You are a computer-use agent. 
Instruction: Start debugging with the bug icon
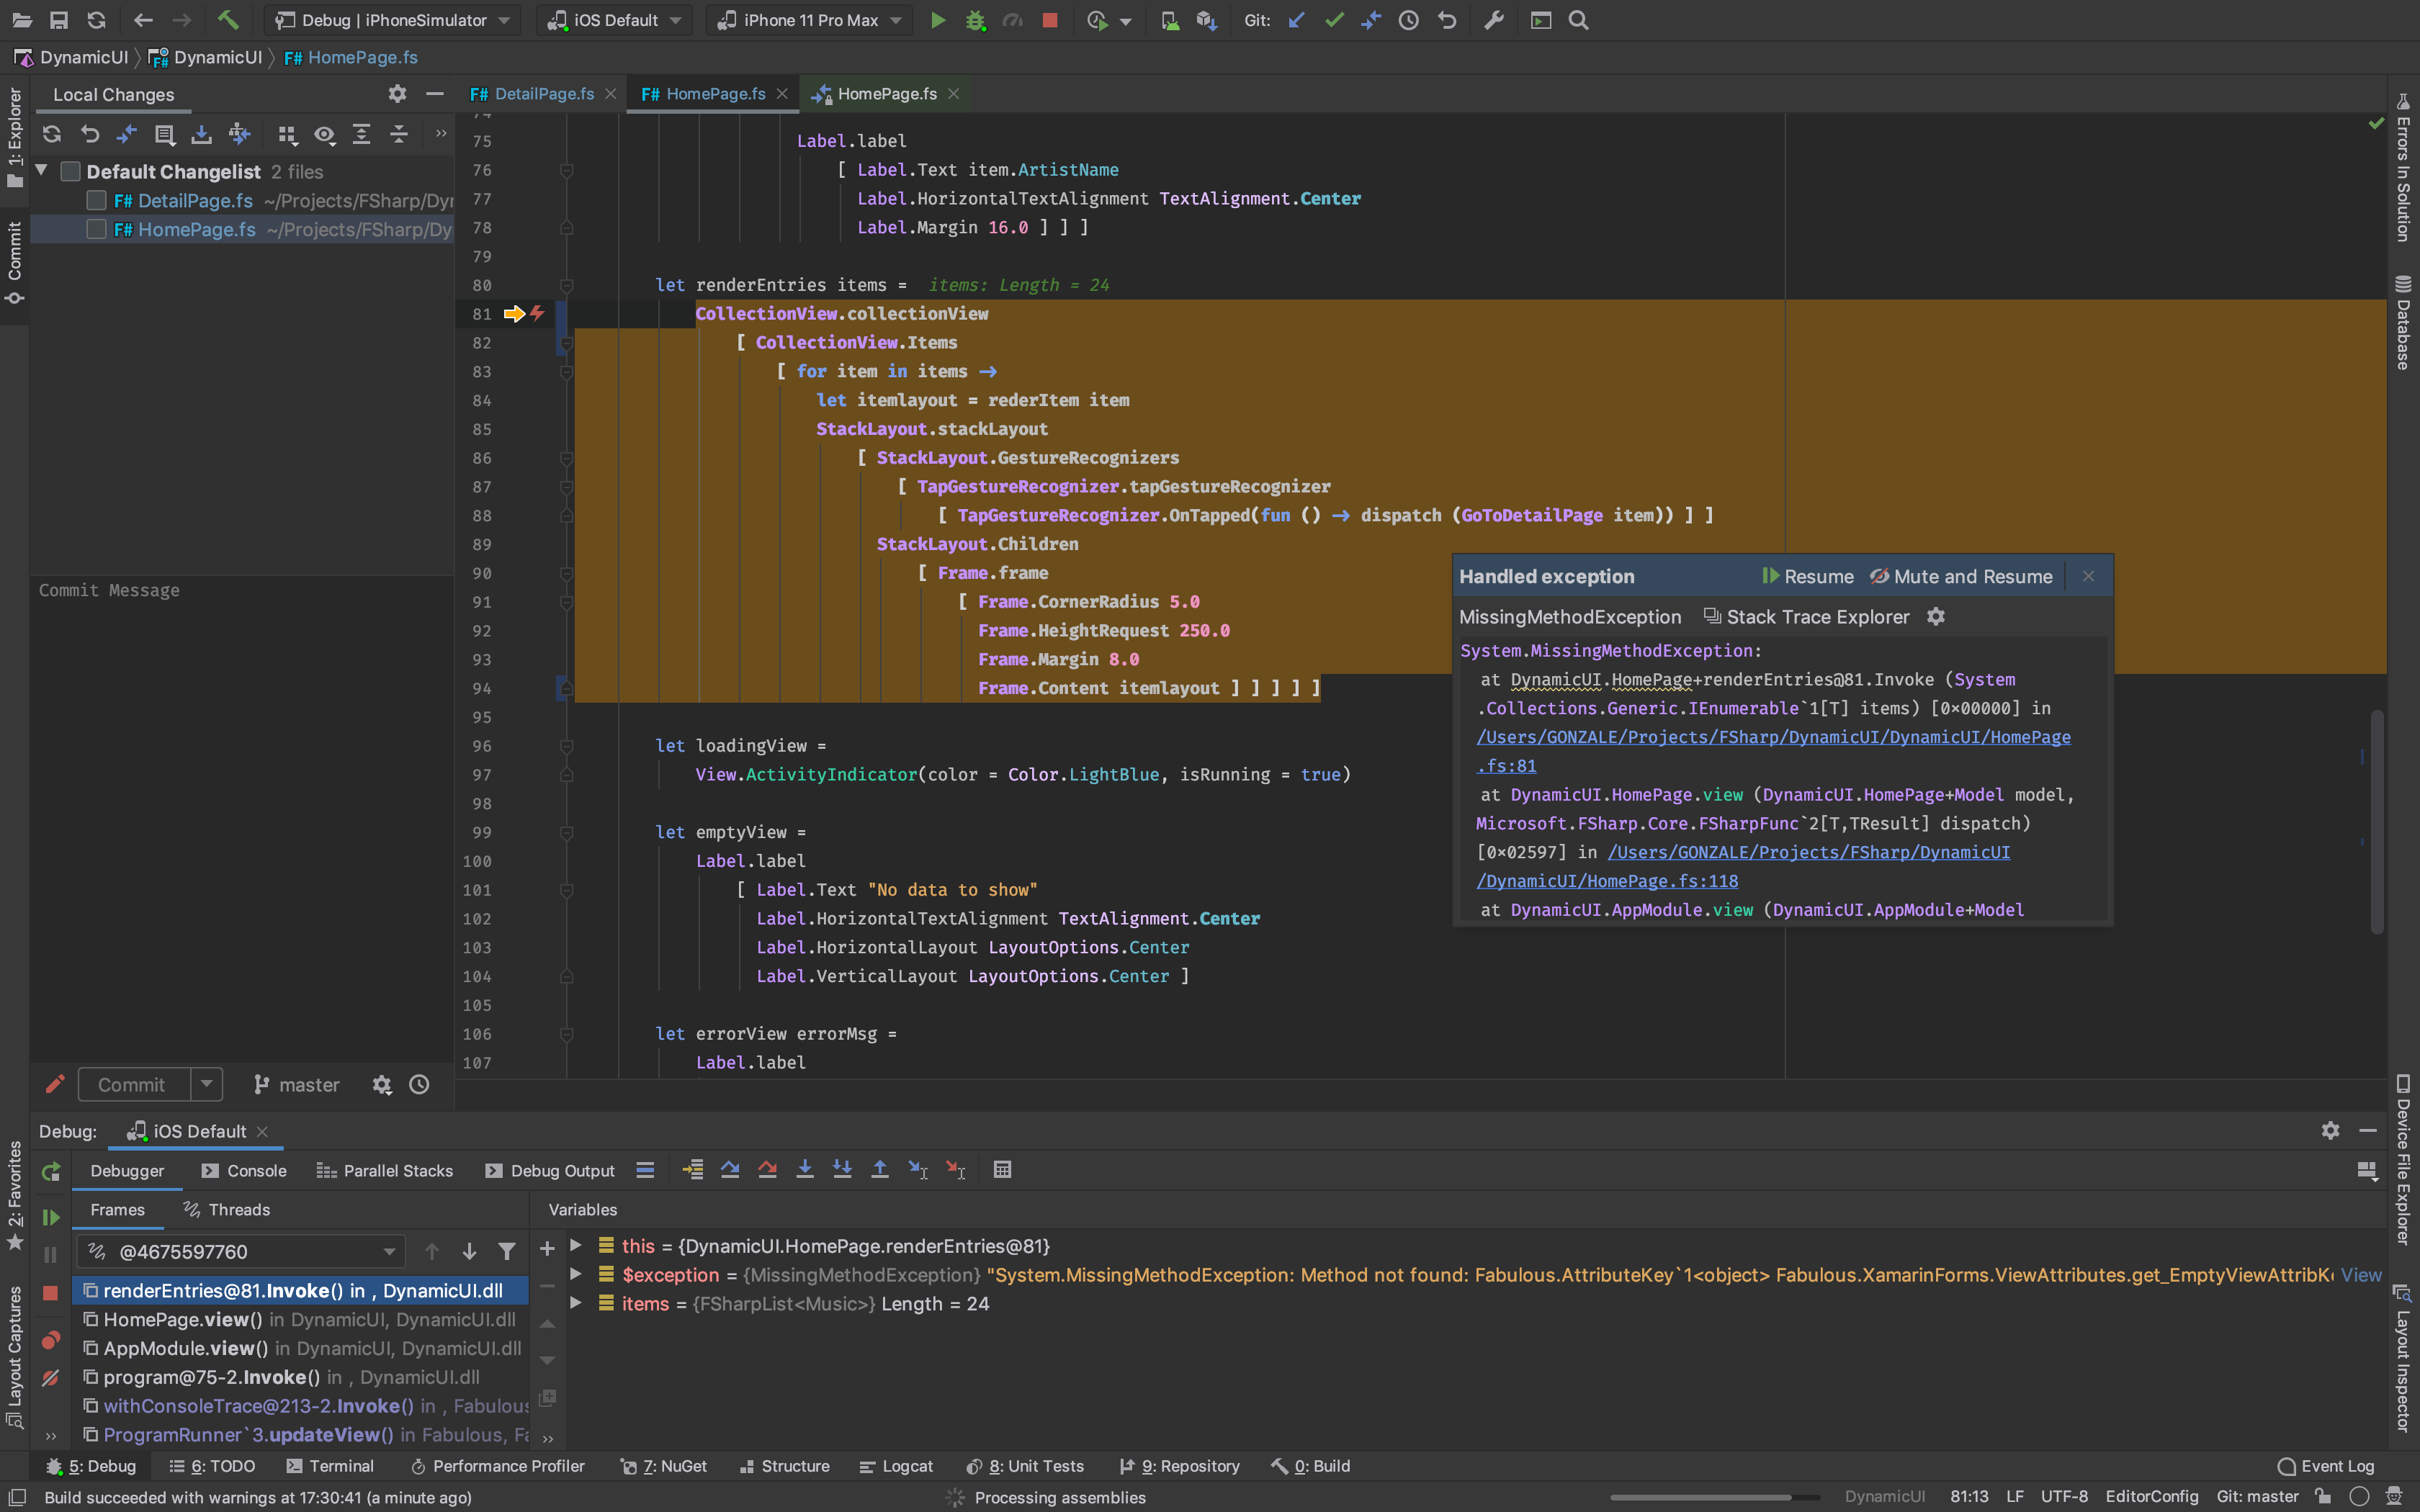pos(976,20)
